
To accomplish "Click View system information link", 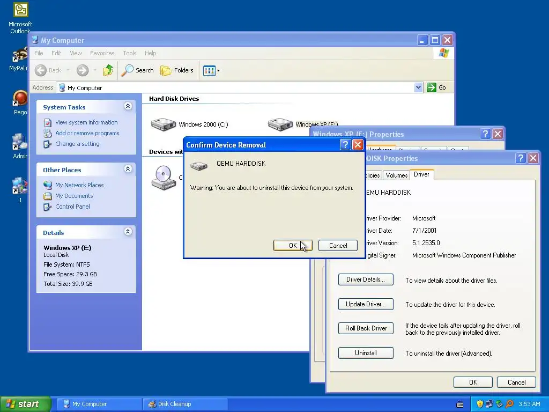I will [x=86, y=122].
